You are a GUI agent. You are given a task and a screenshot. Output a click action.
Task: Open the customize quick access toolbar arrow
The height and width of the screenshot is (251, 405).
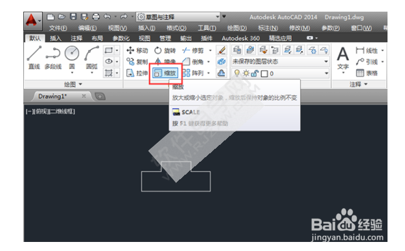(x=224, y=17)
